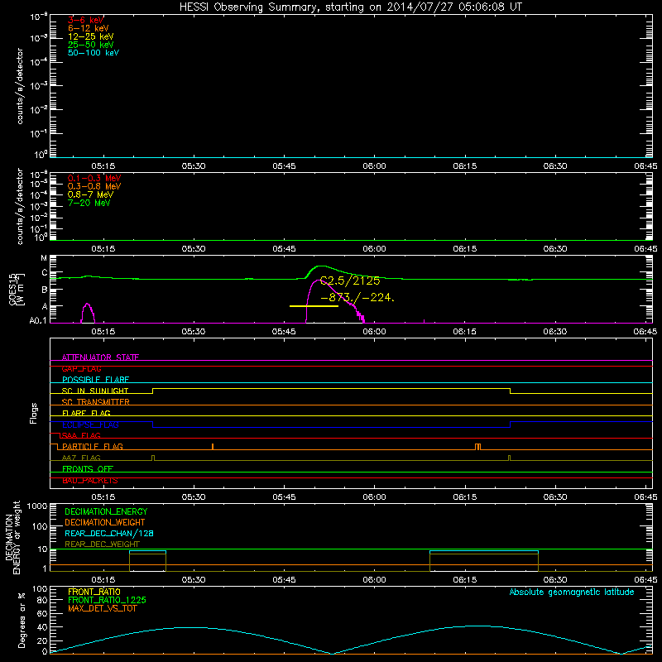The height and width of the screenshot is (662, 662).
Task: Select the 6-12 keV legend label
Action: click(88, 28)
